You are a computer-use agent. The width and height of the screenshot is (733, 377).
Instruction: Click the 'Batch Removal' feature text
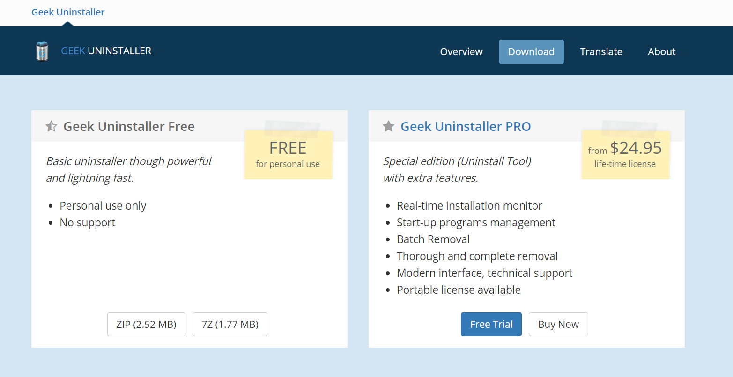point(433,239)
